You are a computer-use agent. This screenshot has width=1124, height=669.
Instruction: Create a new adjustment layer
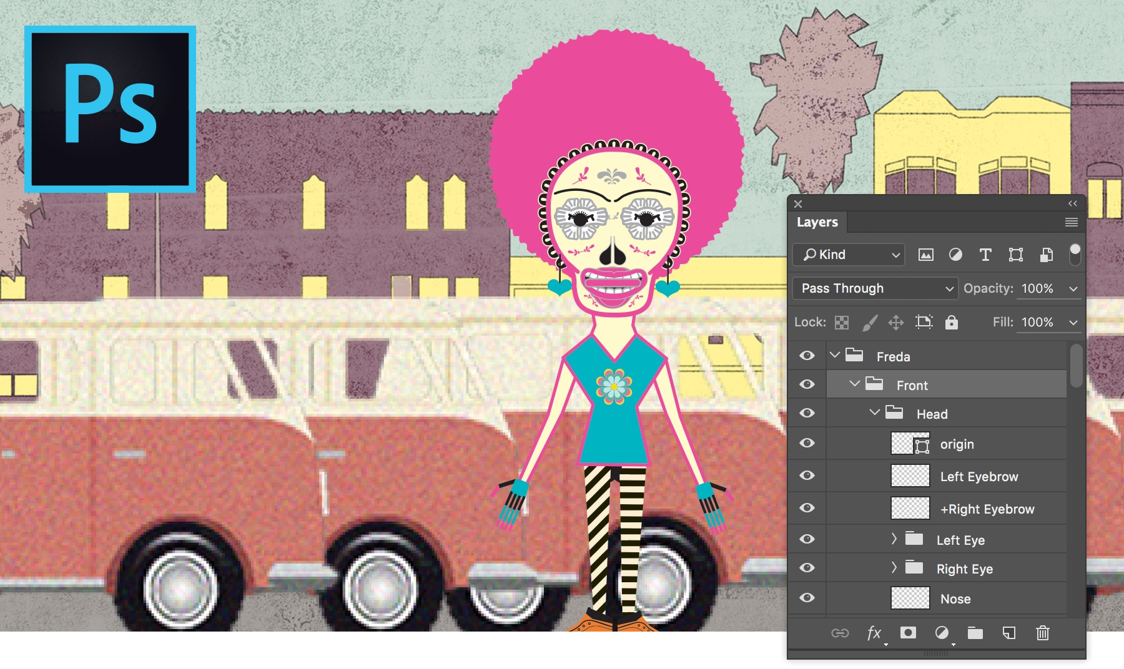coord(943,633)
